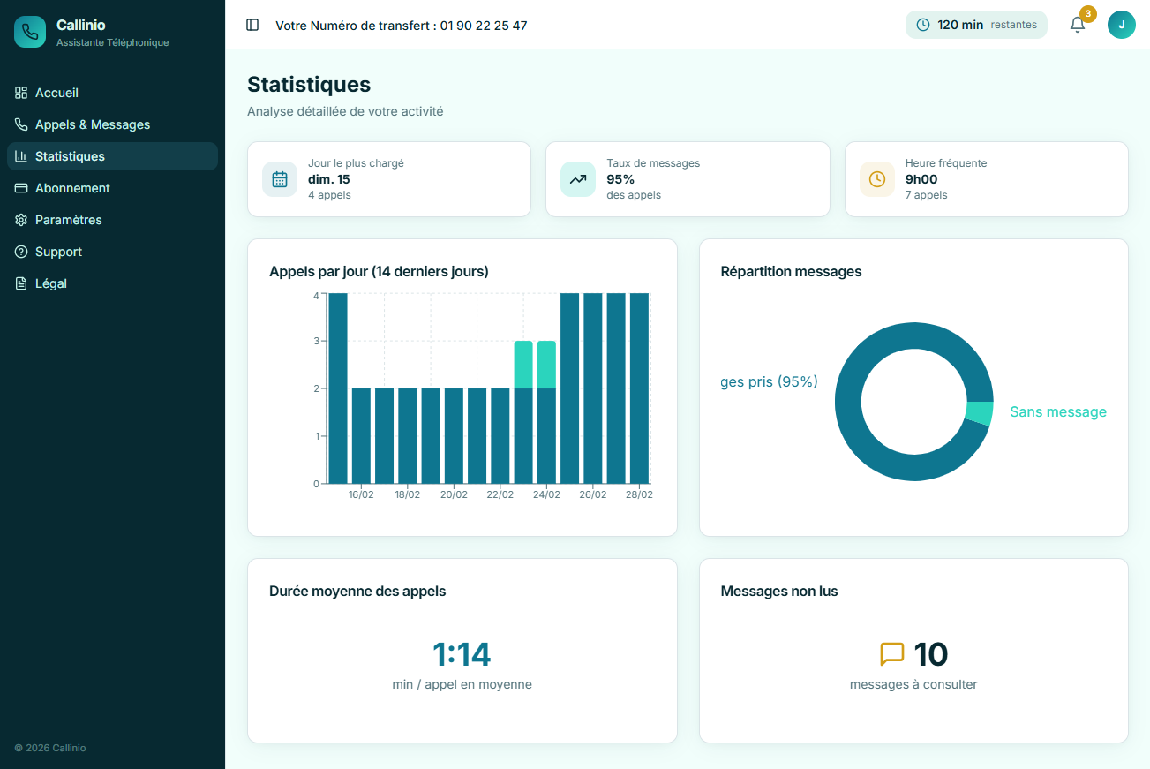Click the transfer number text in header
This screenshot has width=1150, height=769.
pos(402,26)
